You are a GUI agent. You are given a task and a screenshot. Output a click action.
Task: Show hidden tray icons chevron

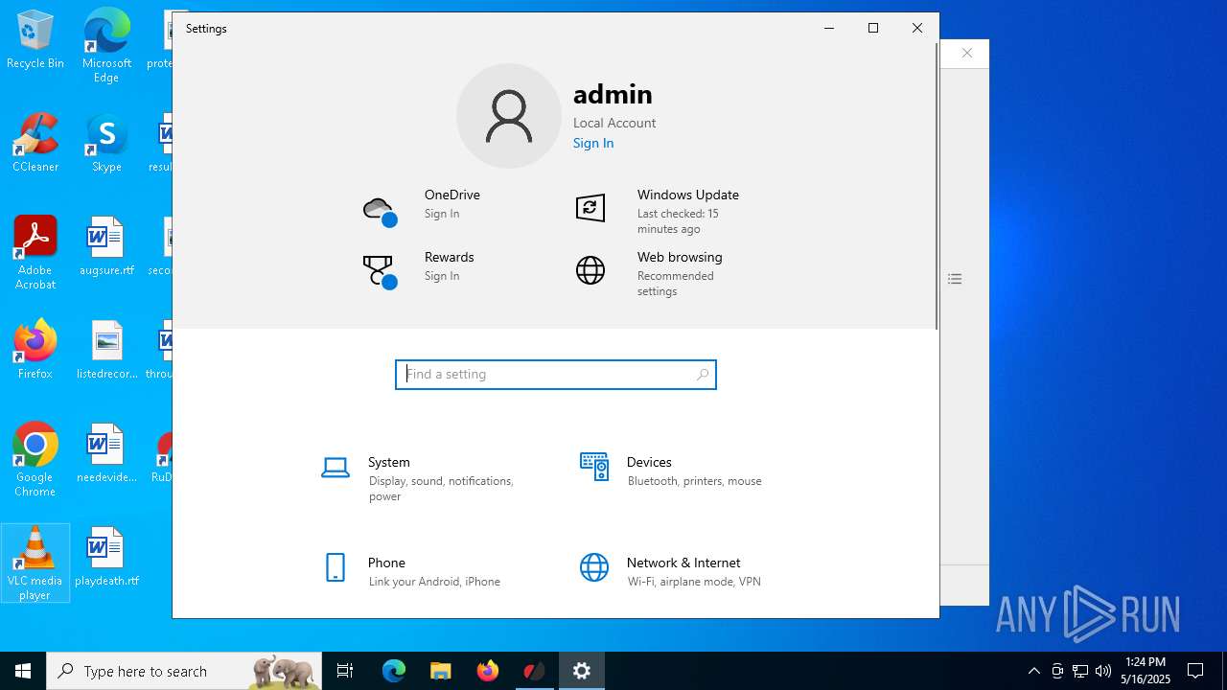coord(1033,671)
